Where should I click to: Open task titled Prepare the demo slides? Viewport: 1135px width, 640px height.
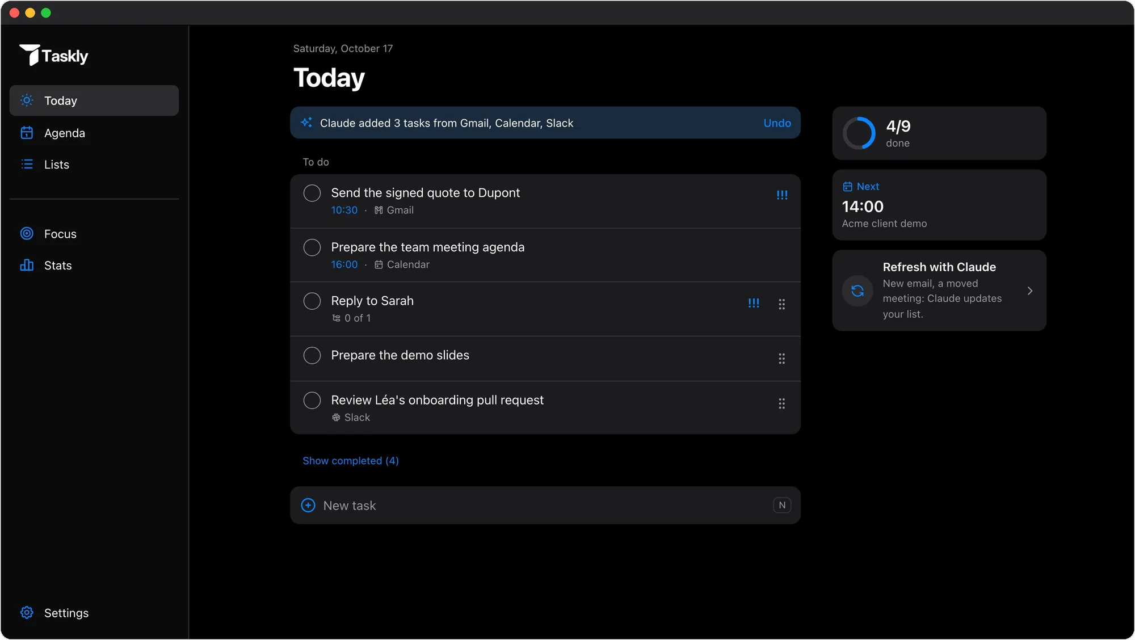click(400, 355)
